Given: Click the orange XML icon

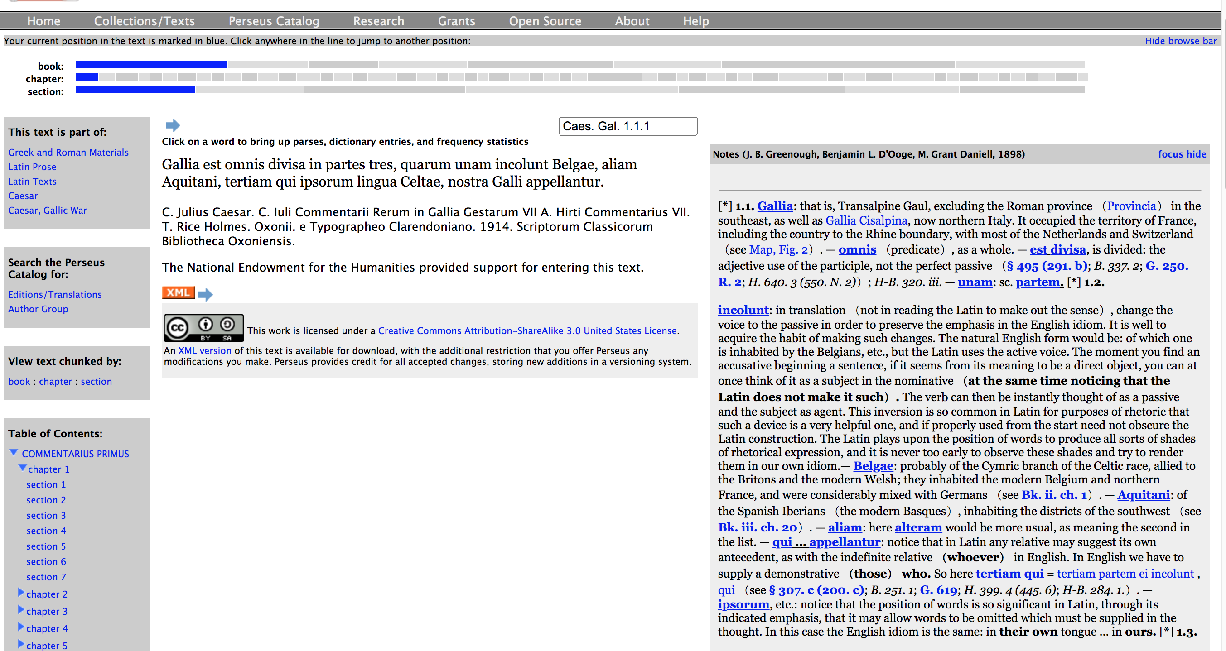Looking at the screenshot, I should pyautogui.click(x=178, y=292).
